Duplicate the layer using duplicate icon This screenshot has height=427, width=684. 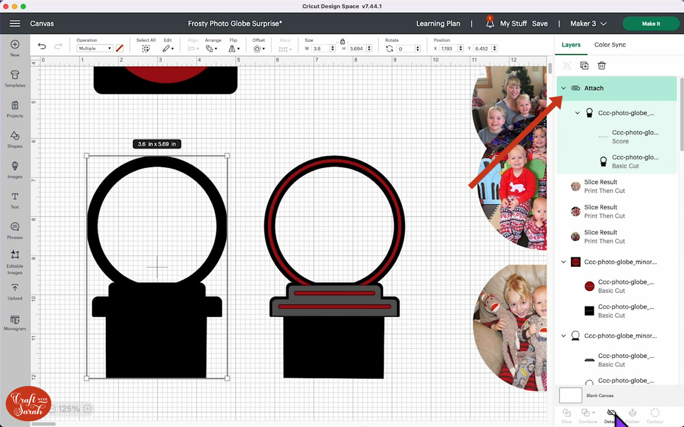[584, 66]
